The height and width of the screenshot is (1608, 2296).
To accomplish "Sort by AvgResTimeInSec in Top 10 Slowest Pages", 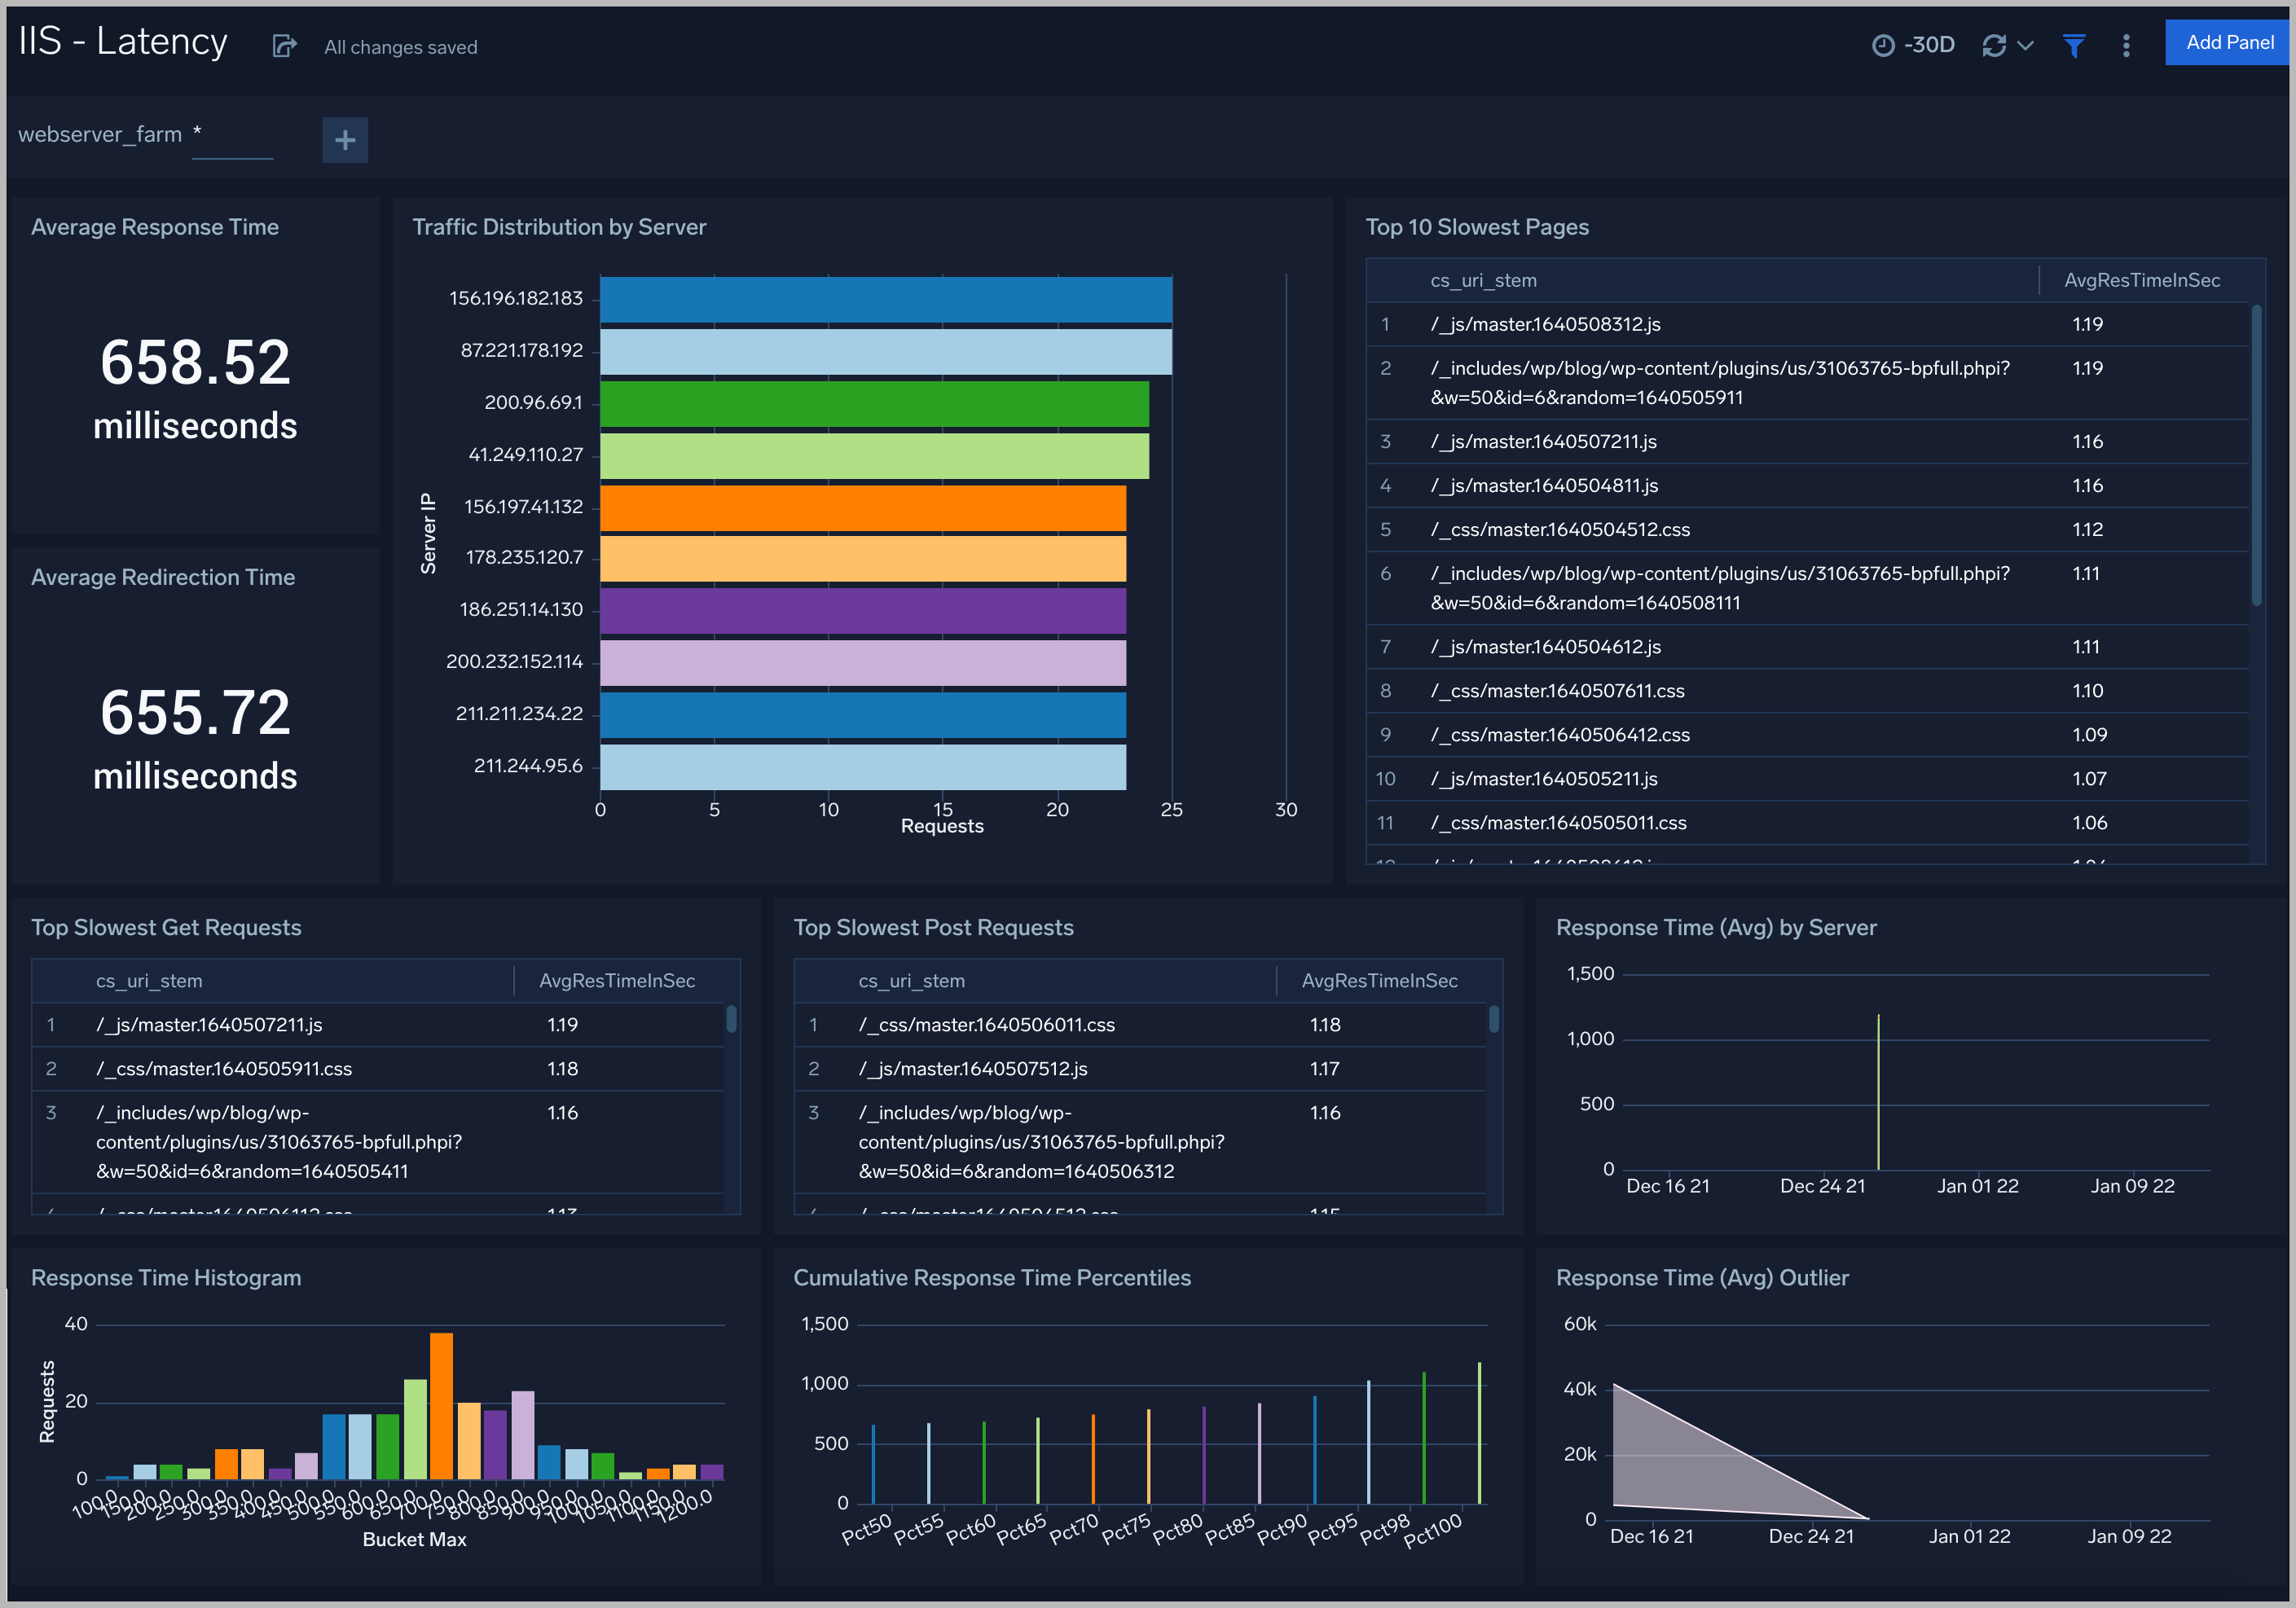I will (x=2141, y=281).
